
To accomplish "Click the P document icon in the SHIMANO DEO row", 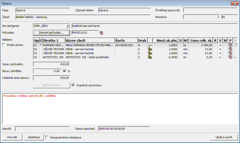I will coord(230,45).
